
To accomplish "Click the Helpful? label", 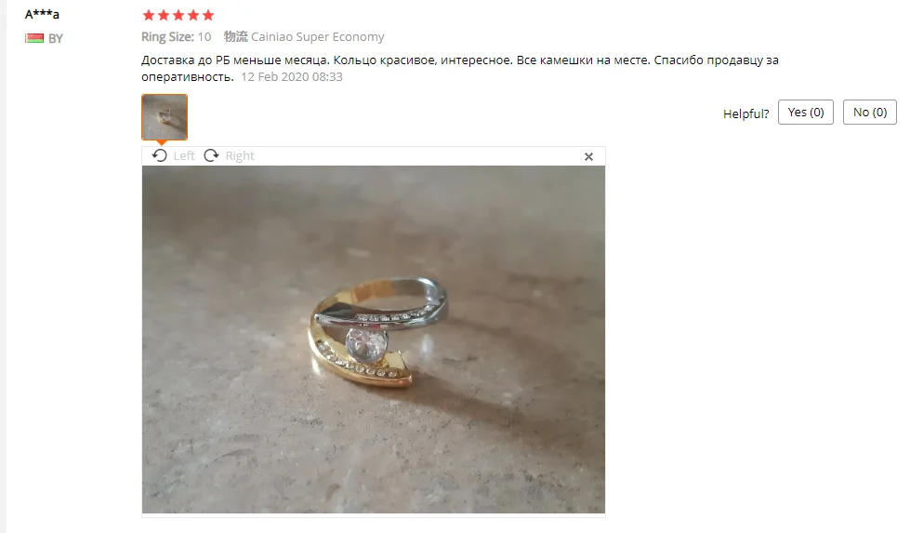I will [x=745, y=113].
